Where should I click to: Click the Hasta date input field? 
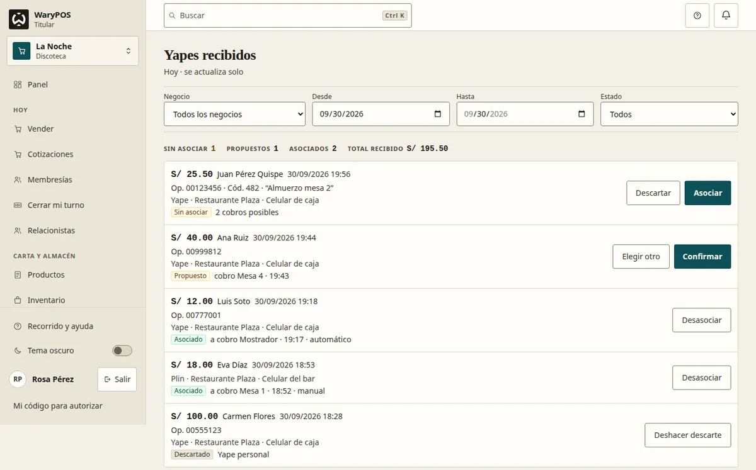[525, 115]
